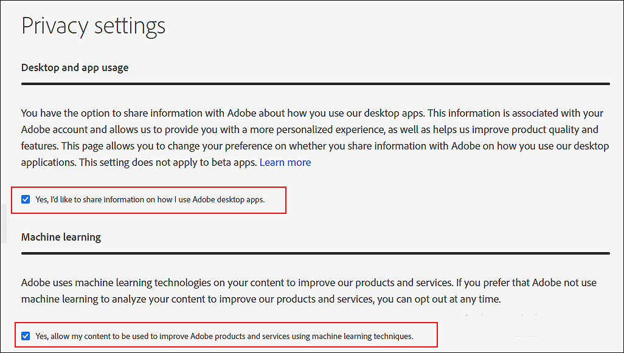This screenshot has height=353, width=624.
Task: Click the "Yes, allow my content" label text
Action: pyautogui.click(x=224, y=336)
